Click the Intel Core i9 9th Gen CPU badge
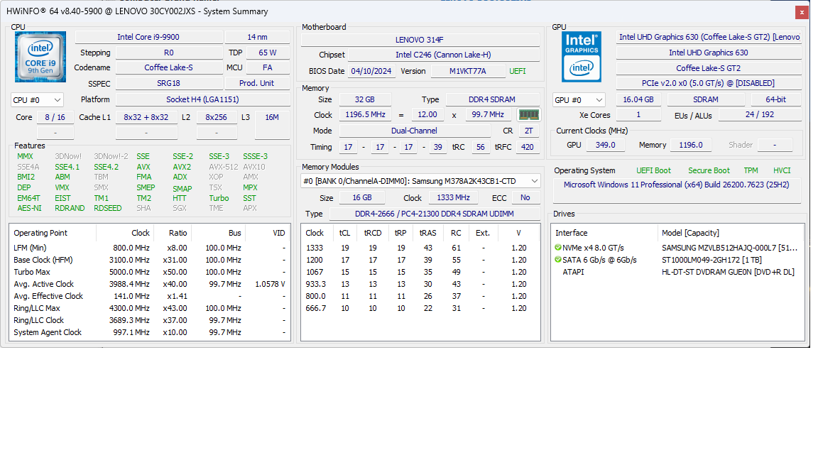This screenshot has width=818, height=460. (40, 57)
